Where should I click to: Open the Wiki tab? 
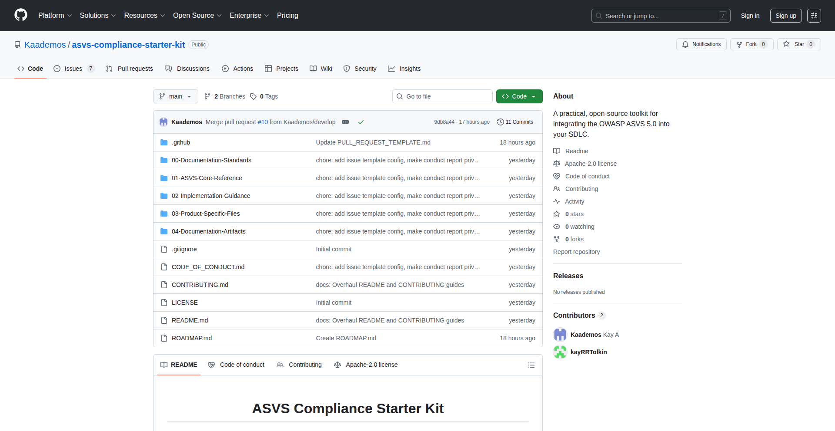coord(321,69)
